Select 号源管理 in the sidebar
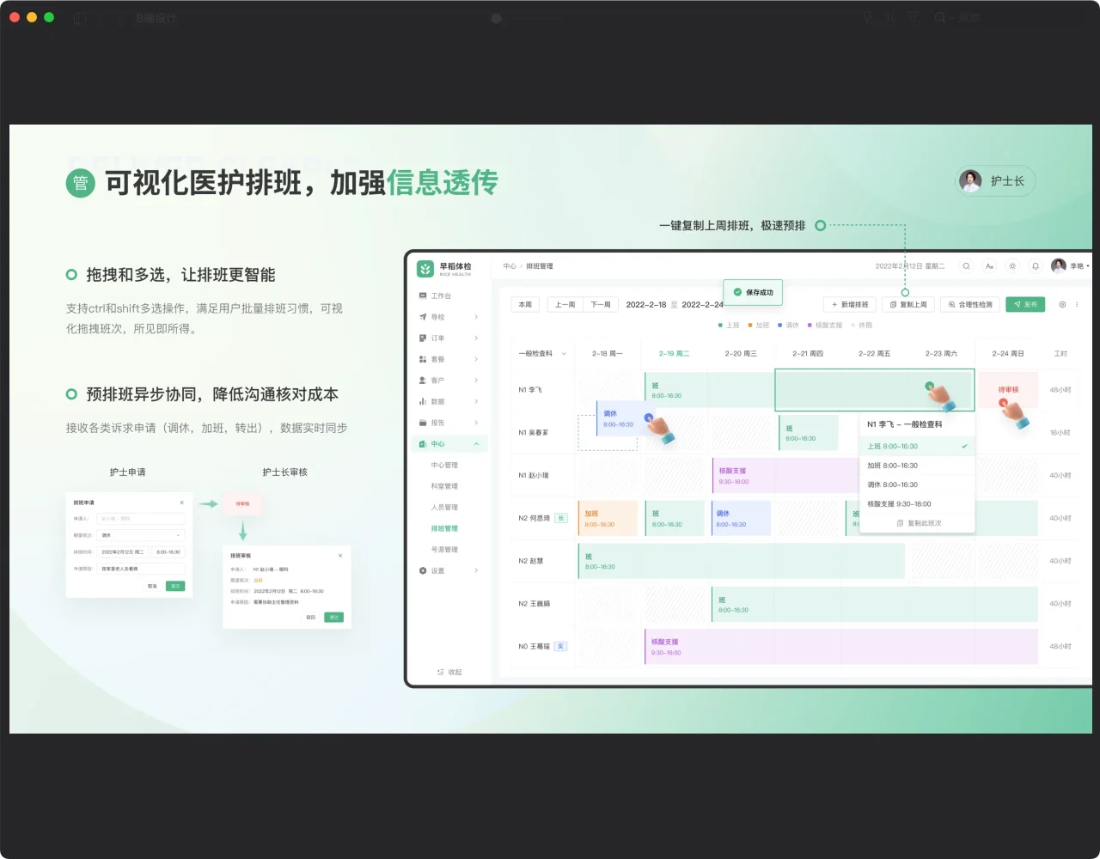The height and width of the screenshot is (859, 1100). pos(444,550)
